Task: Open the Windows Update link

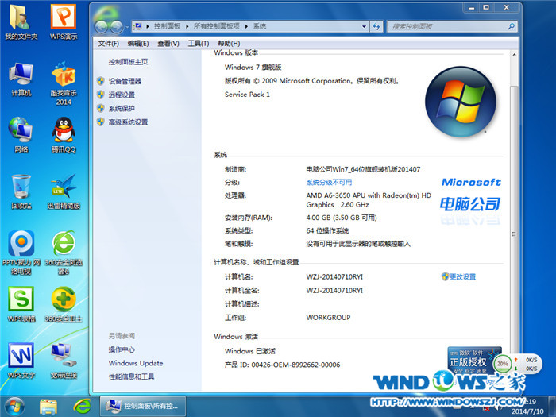Action: tap(135, 363)
